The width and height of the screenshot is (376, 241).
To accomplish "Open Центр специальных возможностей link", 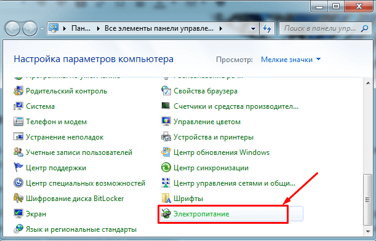I will tap(86, 183).
